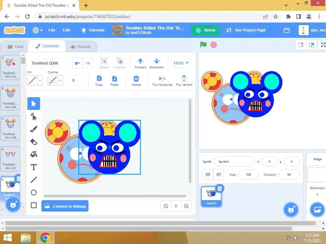The width and height of the screenshot is (326, 244).
Task: Flip selection Horizontal
Action: (x=162, y=80)
